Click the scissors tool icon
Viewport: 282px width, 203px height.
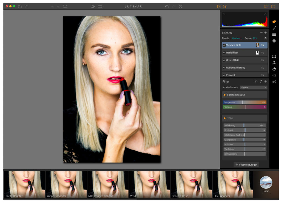point(274,82)
